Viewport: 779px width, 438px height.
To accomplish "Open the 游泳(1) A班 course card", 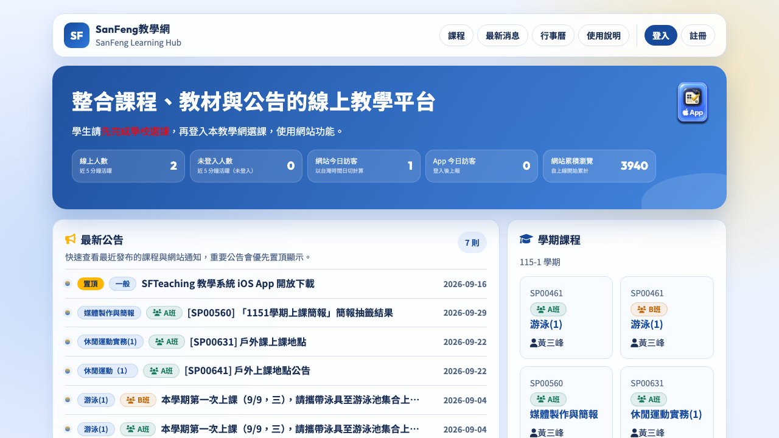I will 566,318.
